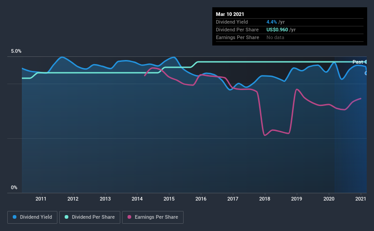This screenshot has height=231, width=374.
Task: Select the 2011 x-axis label
Action: click(x=41, y=199)
